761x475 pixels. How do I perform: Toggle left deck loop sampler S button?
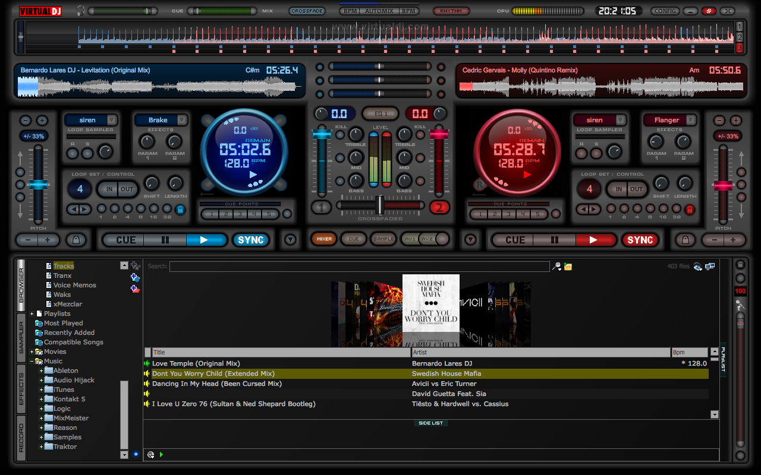[x=87, y=154]
